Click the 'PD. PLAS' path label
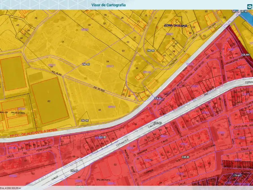The image size is (253, 190). click(57, 73)
